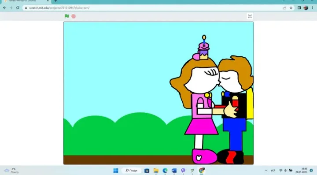The image size is (317, 175).
Task: Launch Microsoft Edge from the taskbar
Action: (x=165, y=171)
